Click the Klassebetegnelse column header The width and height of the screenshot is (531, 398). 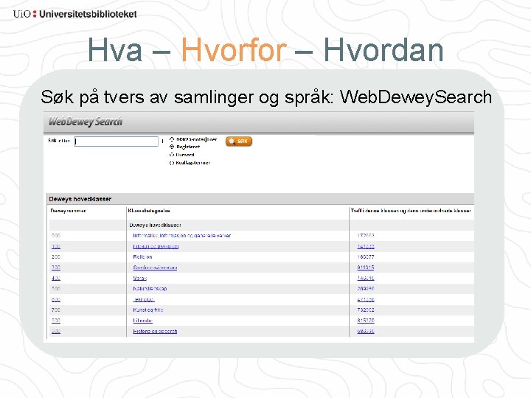[149, 211]
